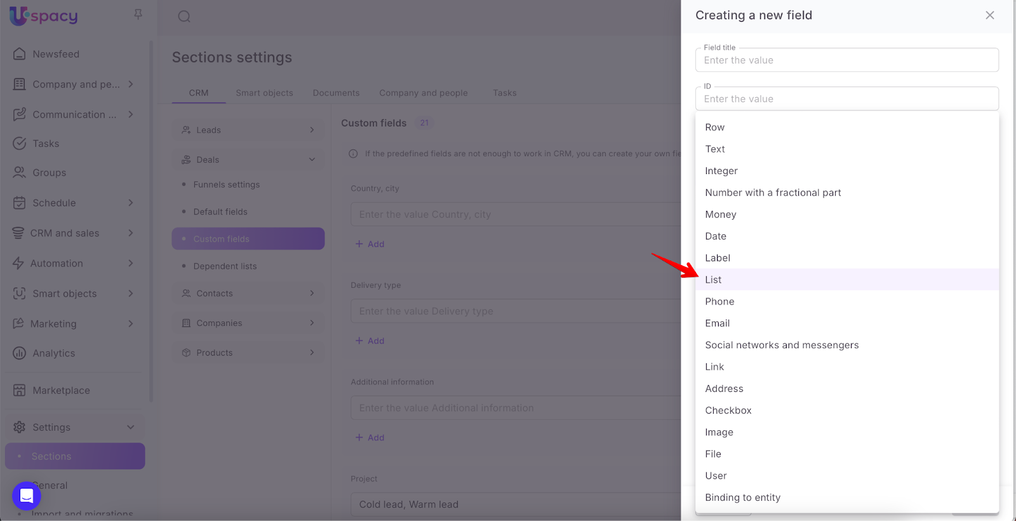Open the Documents tab

pyautogui.click(x=336, y=93)
